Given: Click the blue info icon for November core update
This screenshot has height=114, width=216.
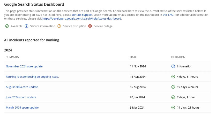Looking at the screenshot, I should 173,66.
